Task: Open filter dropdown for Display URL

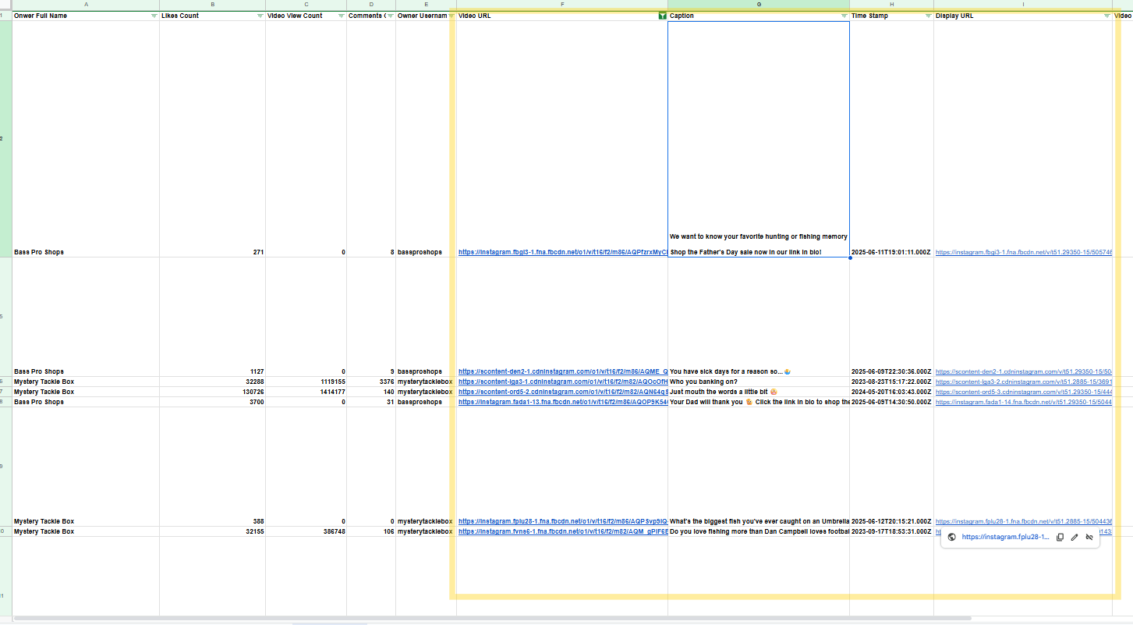Action: [1106, 16]
